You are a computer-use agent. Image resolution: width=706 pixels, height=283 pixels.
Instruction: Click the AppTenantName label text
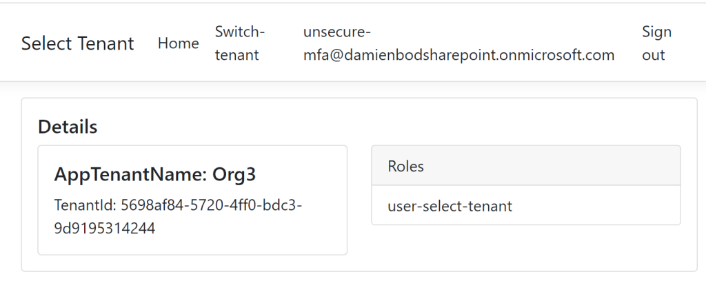(128, 175)
